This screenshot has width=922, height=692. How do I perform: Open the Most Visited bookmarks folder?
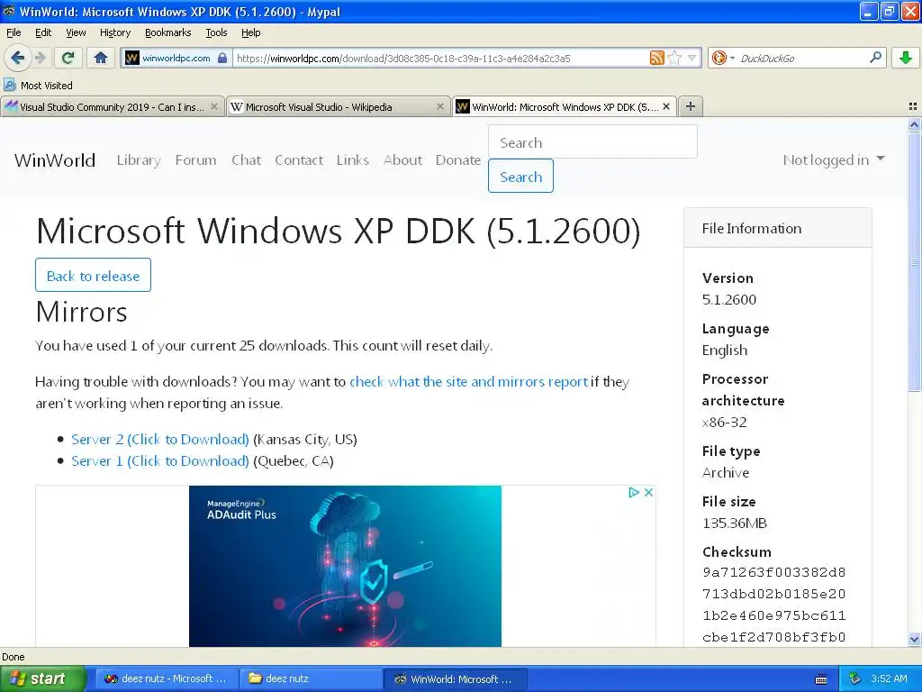(x=38, y=86)
